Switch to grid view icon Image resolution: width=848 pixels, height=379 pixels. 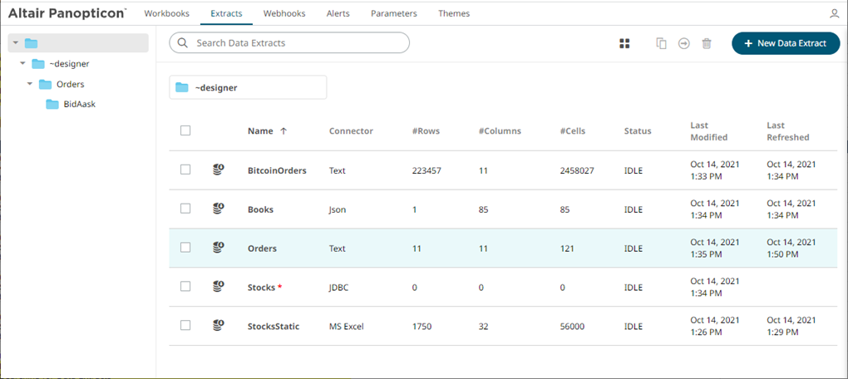click(624, 44)
